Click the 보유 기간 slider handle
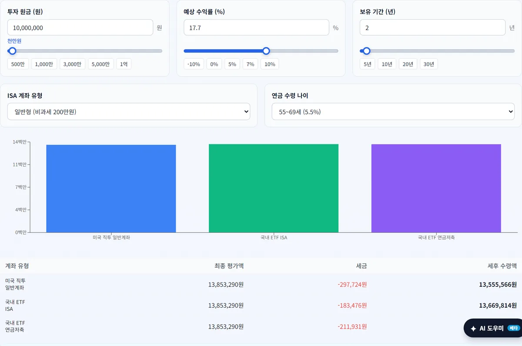Screen dimensions: 522x346 tap(367, 51)
